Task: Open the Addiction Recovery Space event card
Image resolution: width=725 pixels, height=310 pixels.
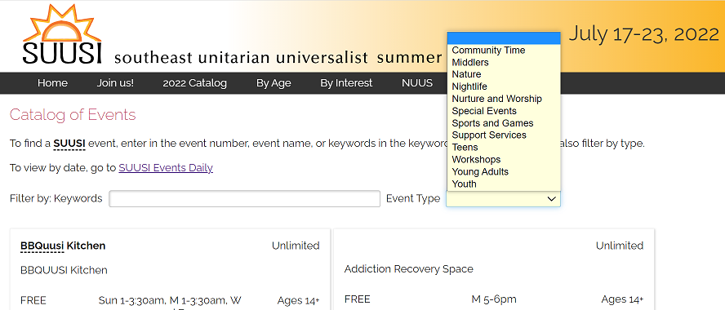Action: tap(494, 269)
